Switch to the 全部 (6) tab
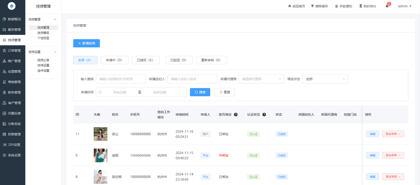 (x=85, y=60)
